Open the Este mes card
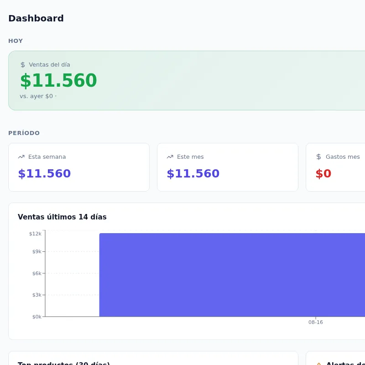 pyautogui.click(x=228, y=167)
